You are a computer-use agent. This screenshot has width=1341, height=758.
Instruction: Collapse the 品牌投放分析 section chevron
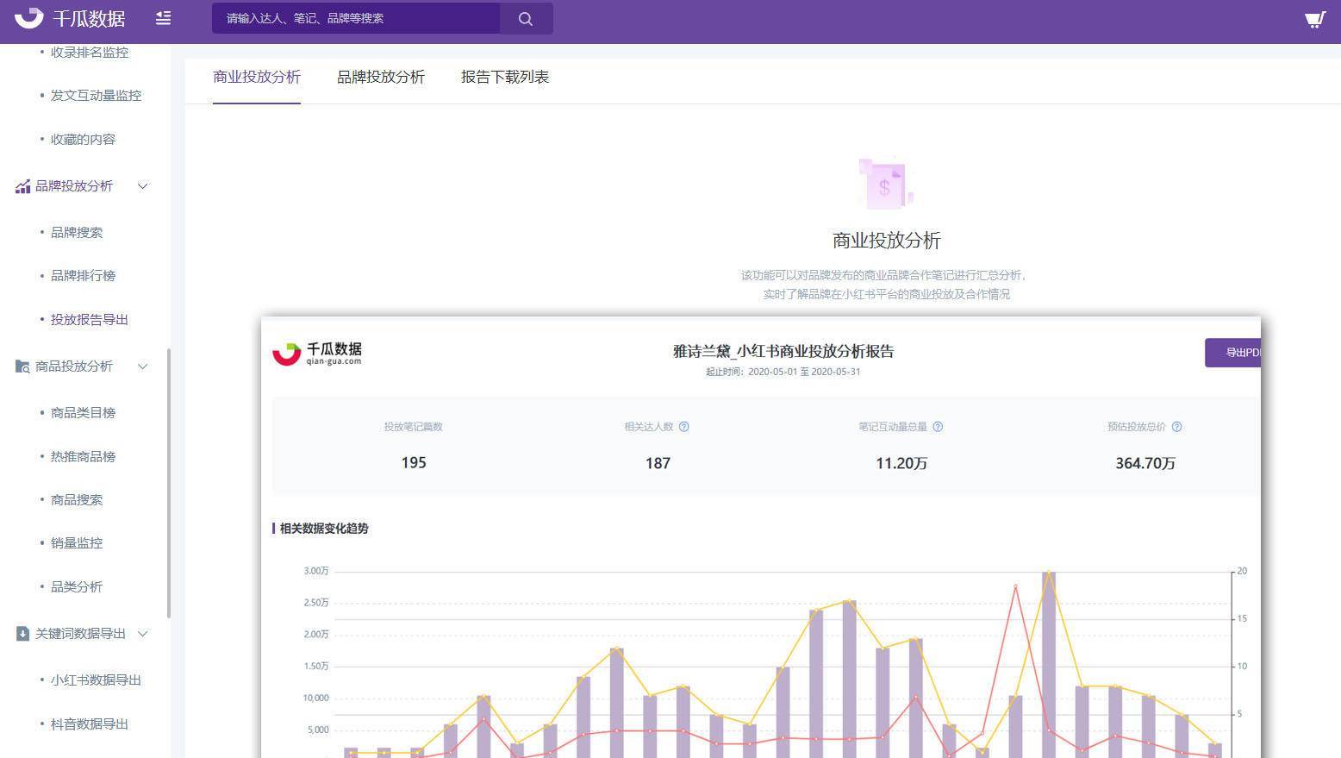pyautogui.click(x=143, y=186)
